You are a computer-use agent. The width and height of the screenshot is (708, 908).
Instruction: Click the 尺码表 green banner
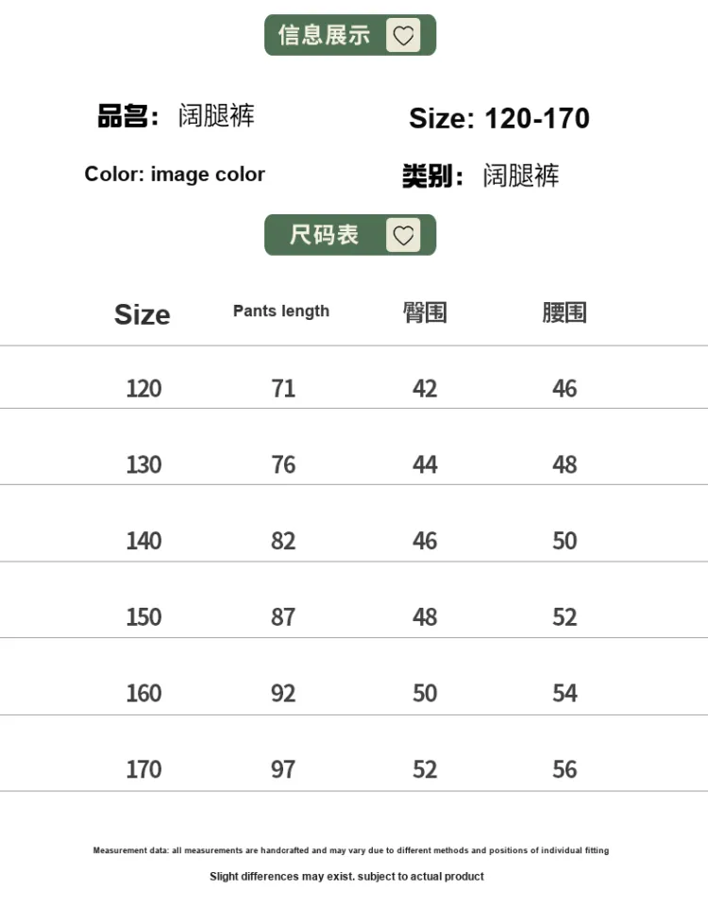325,235
